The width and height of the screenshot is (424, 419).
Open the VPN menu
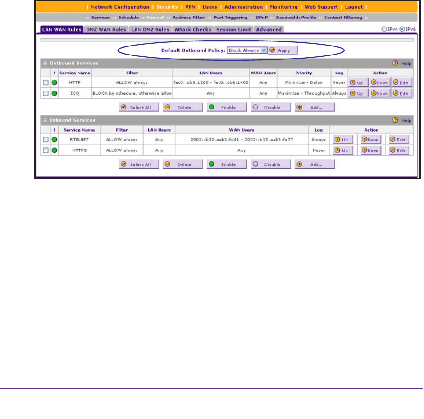(x=190, y=7)
